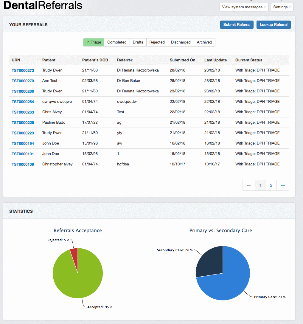Select page 1 in pagination
Image resolution: width=303 pixels, height=324 pixels.
[x=260, y=185]
